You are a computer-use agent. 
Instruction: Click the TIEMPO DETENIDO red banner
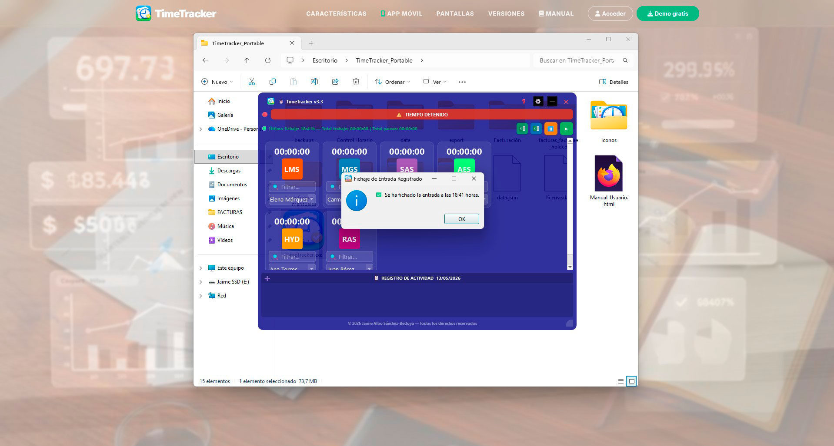[422, 115]
